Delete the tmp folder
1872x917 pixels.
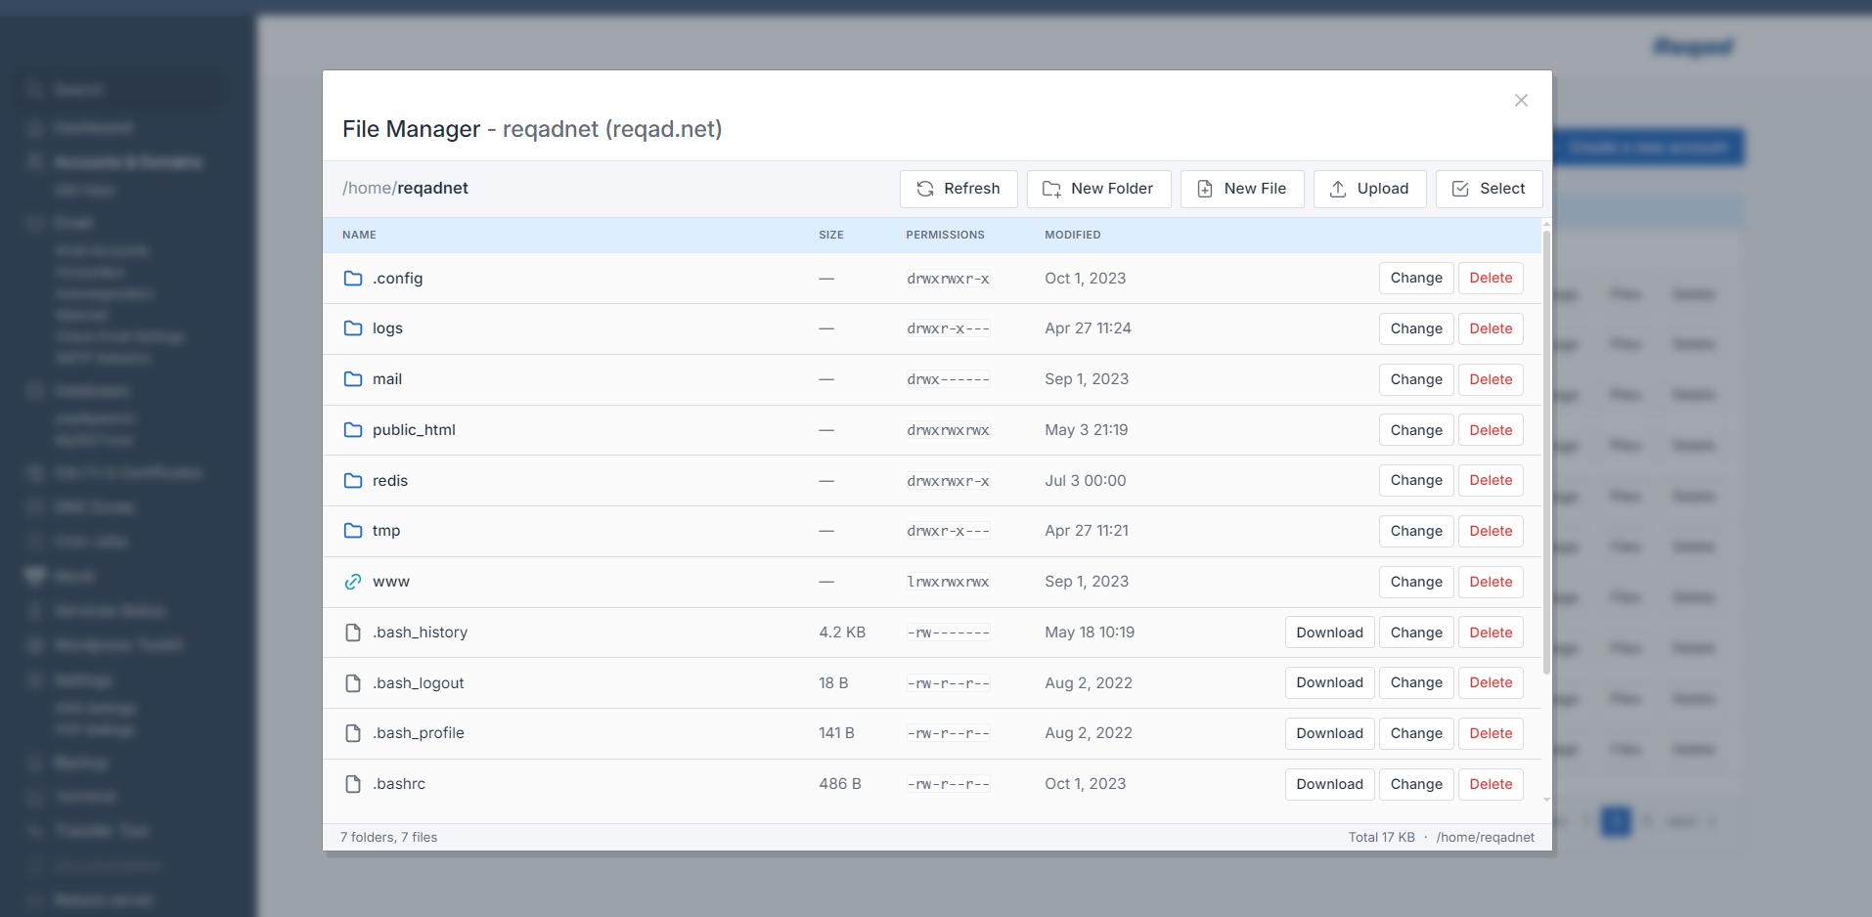(1491, 531)
